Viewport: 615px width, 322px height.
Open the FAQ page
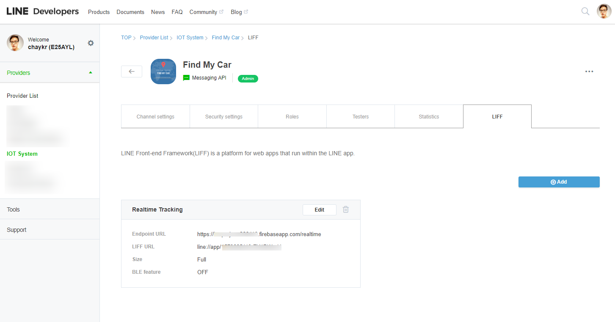[x=177, y=12]
